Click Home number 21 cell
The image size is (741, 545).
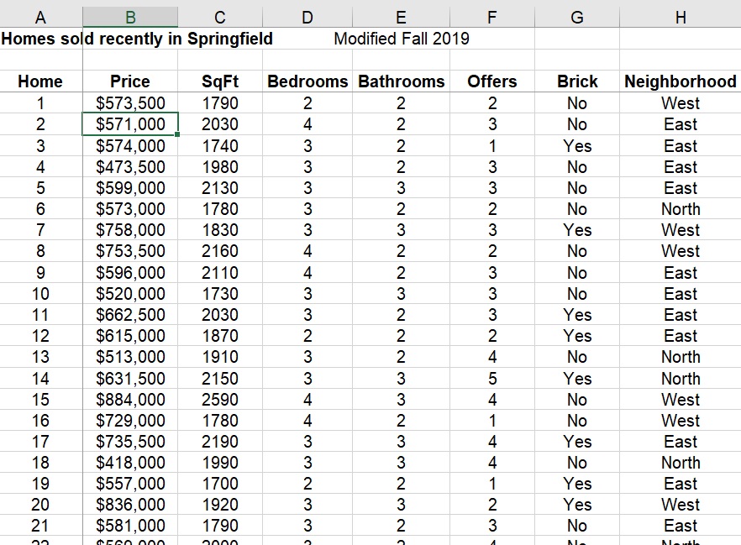[x=40, y=526]
